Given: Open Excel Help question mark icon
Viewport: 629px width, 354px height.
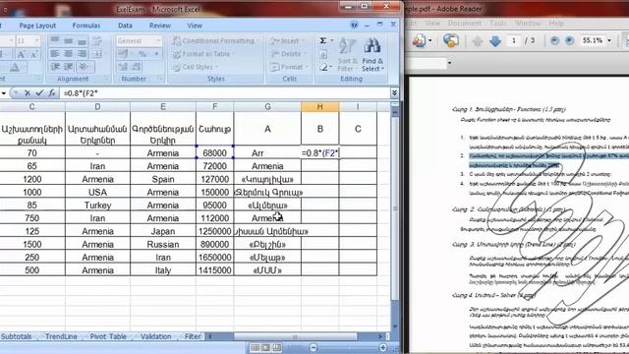Looking at the screenshot, I should tap(354, 25).
